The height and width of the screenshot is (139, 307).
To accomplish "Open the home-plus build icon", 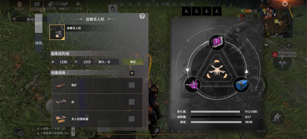I will coord(113,9).
